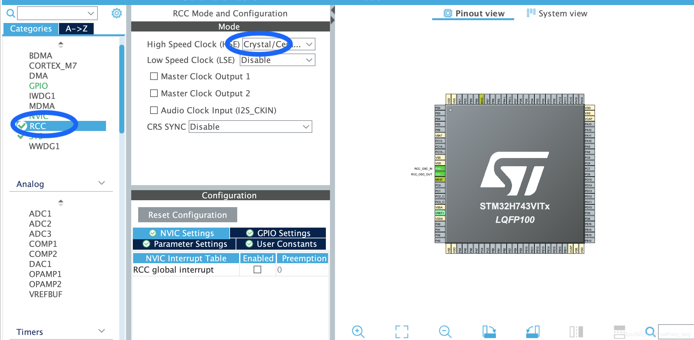This screenshot has width=694, height=340.
Task: Open the Low Speed Clock (LSE) dropdown
Action: [277, 60]
